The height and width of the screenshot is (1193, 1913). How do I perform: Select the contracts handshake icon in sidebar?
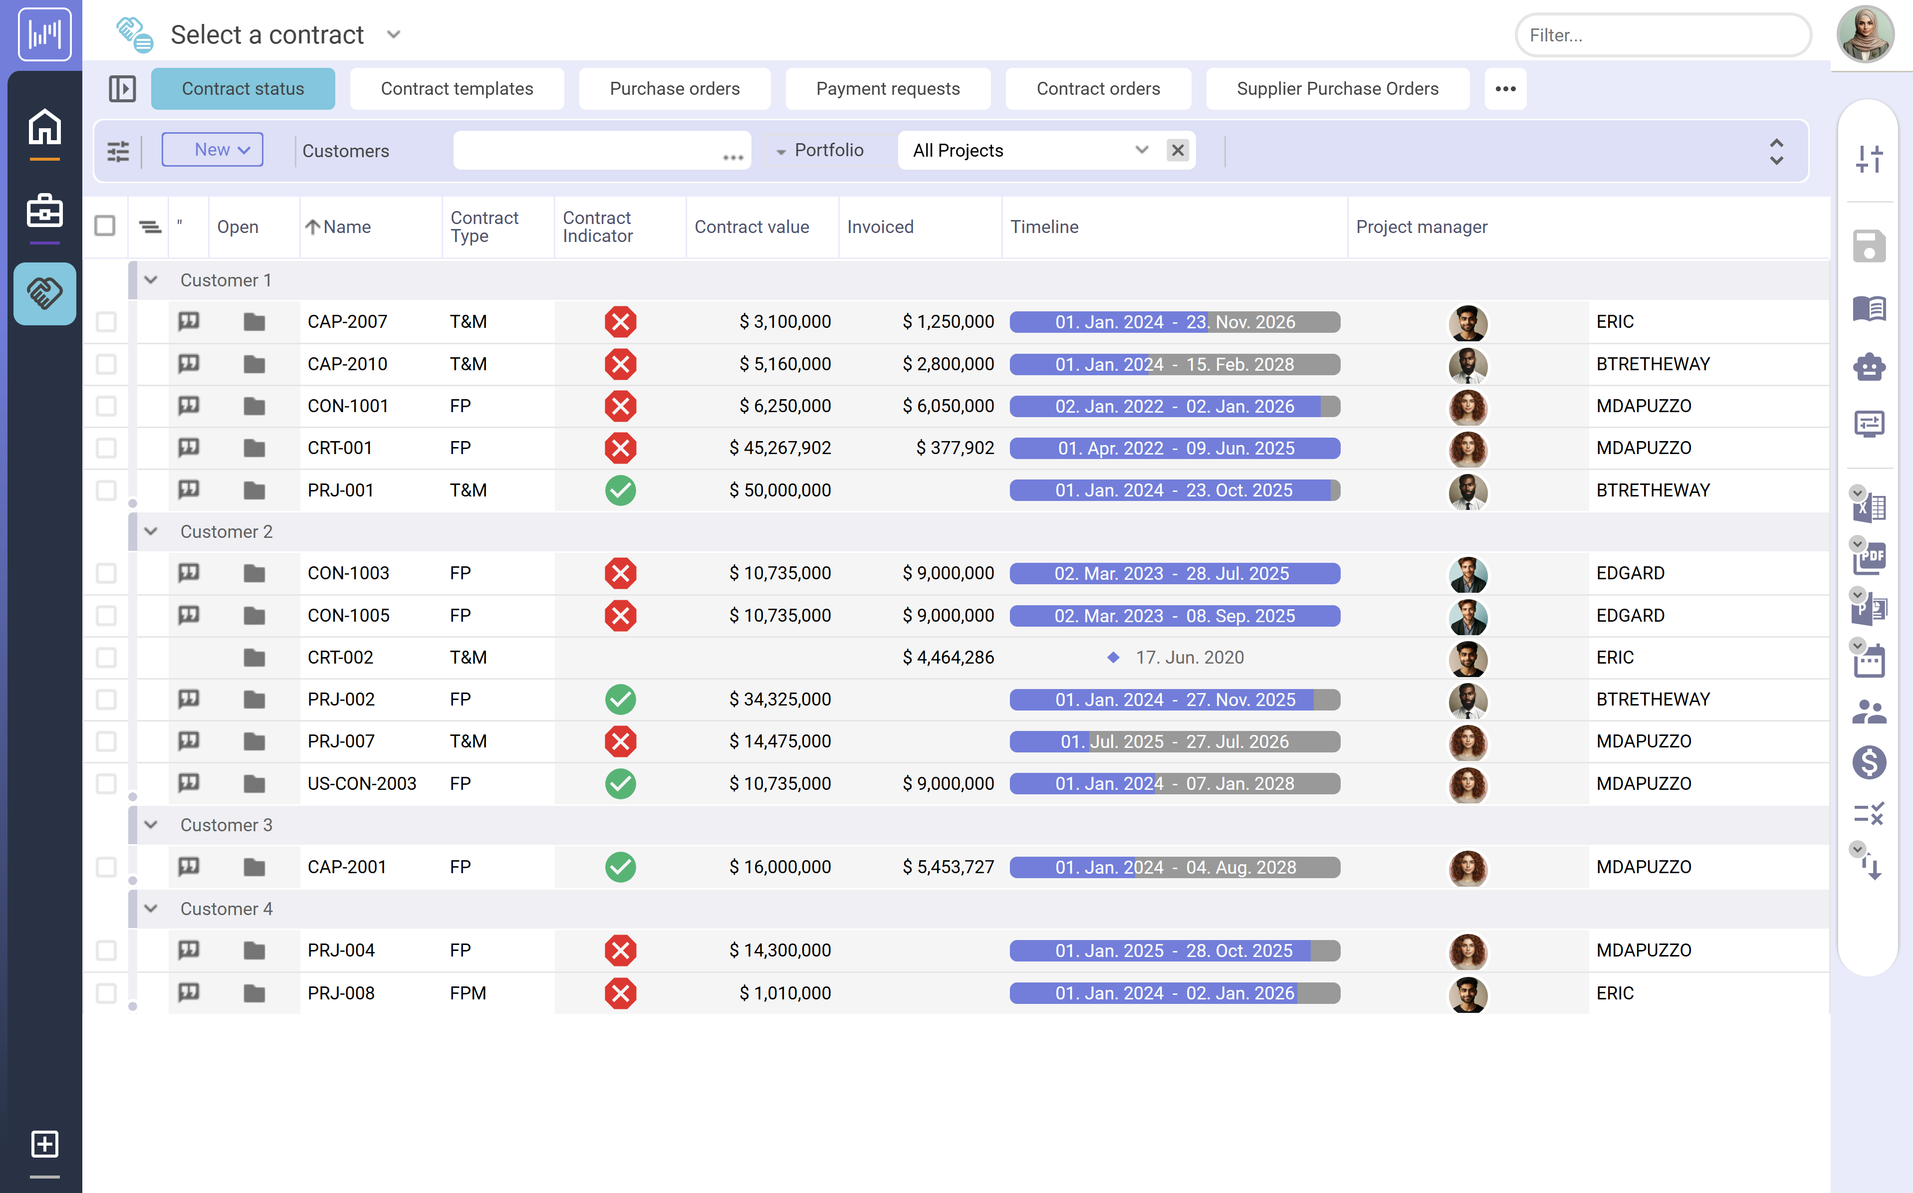(44, 293)
